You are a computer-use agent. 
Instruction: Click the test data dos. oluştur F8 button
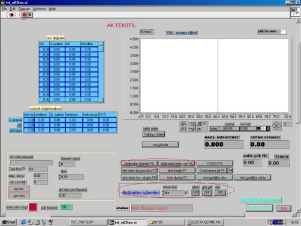click(x=139, y=177)
